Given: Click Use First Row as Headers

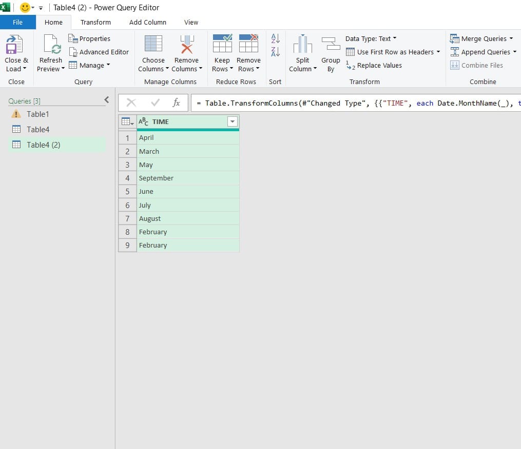Looking at the screenshot, I should click(x=395, y=52).
